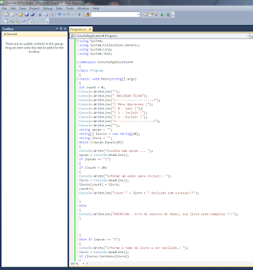Click the Add New Item icon
This screenshot has height=270, width=253.
pyautogui.click(x=12, y=15)
